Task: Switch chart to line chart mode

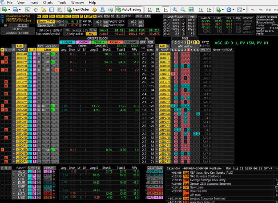Action: click(x=165, y=10)
